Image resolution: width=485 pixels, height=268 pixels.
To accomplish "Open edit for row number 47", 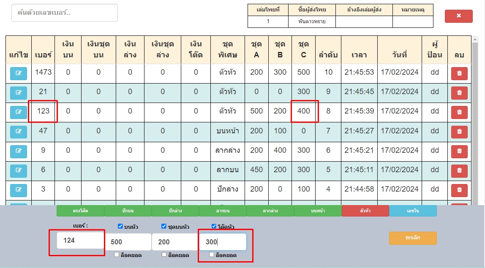I will tap(19, 131).
